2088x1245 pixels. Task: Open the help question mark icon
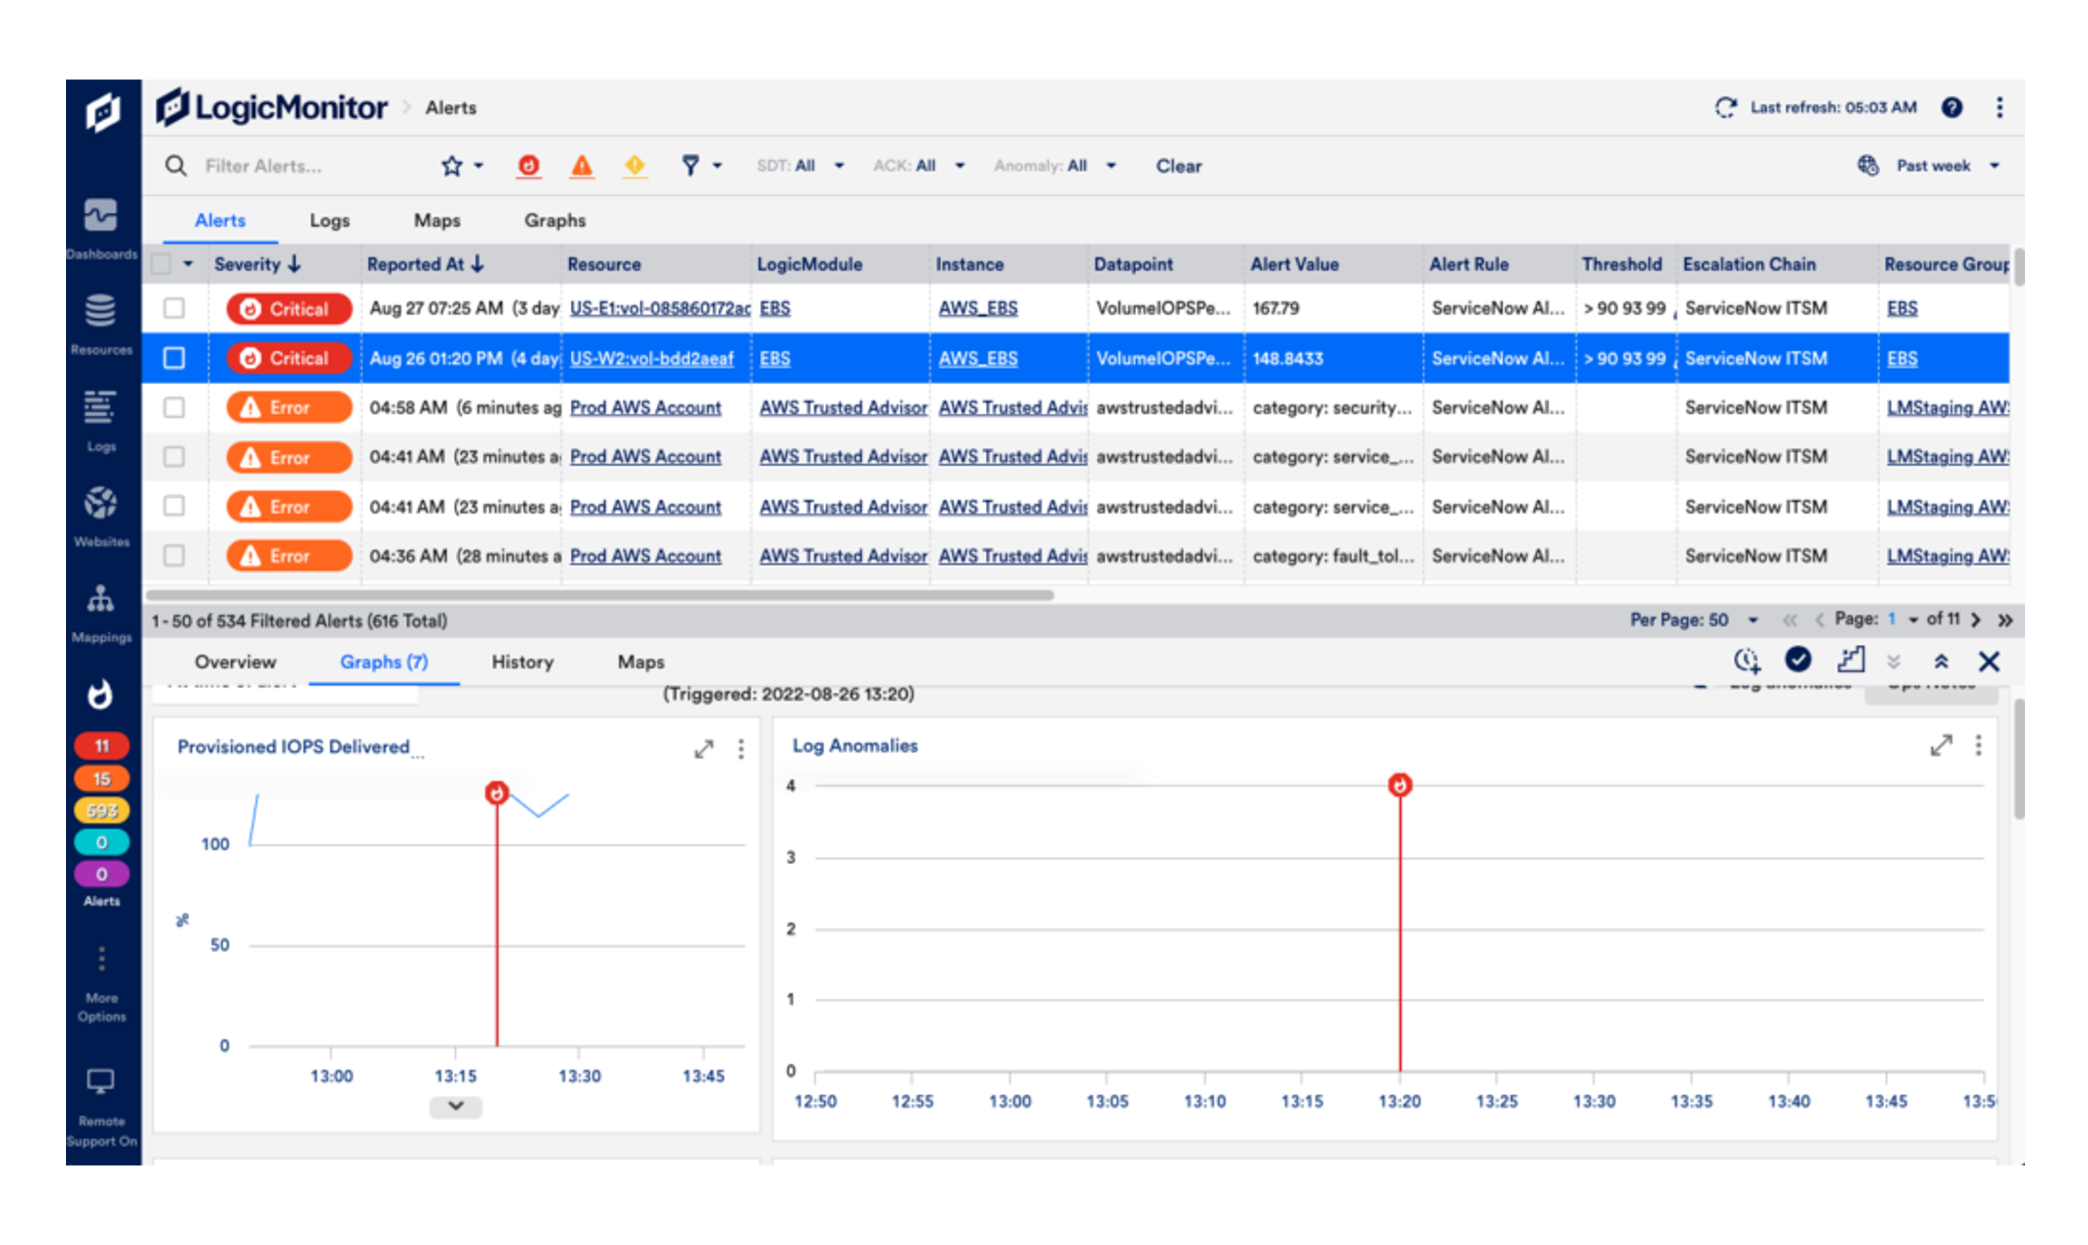point(1952,108)
